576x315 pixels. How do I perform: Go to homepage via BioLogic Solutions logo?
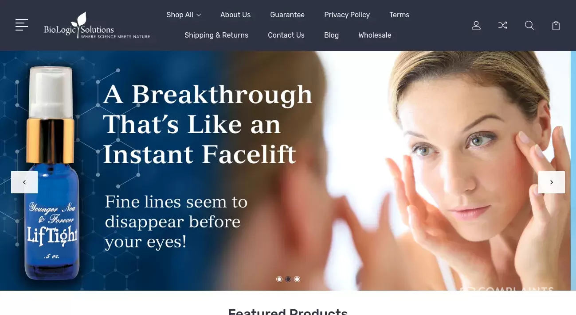[x=97, y=26]
